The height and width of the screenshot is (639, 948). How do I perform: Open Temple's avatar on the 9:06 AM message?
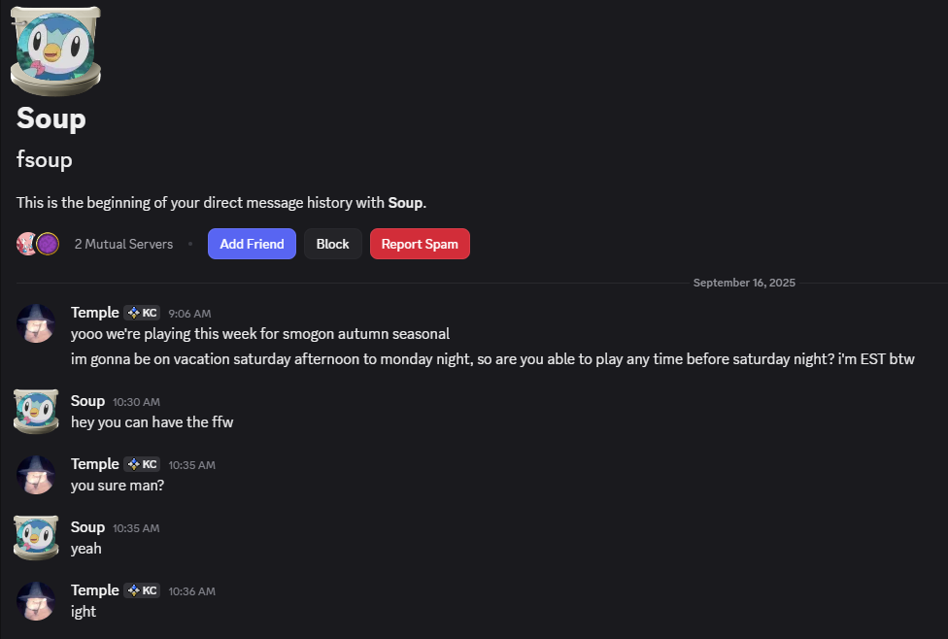tap(36, 323)
